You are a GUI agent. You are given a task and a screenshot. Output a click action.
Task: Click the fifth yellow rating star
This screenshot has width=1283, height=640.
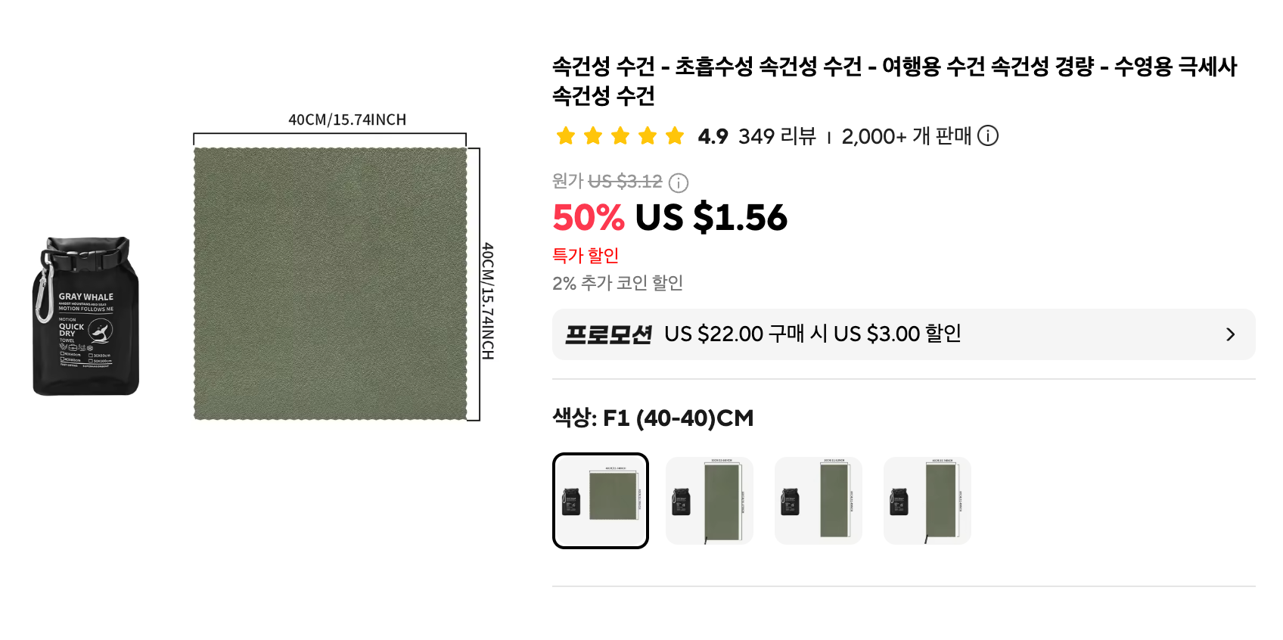click(x=675, y=136)
